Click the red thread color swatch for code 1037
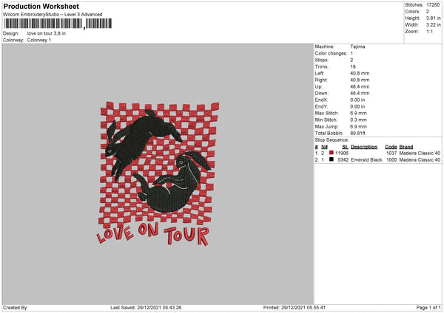Viewport: 444px width, 313px height. [x=332, y=153]
